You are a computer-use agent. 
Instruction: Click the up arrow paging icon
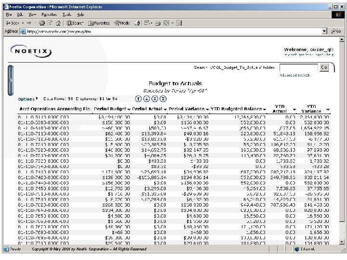point(138,99)
